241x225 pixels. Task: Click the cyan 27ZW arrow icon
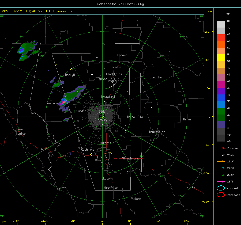[221, 168]
